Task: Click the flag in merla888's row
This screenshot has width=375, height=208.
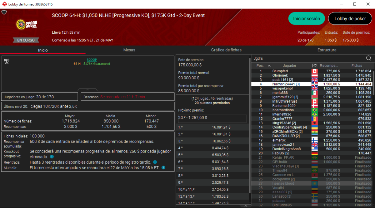Action: click(314, 93)
